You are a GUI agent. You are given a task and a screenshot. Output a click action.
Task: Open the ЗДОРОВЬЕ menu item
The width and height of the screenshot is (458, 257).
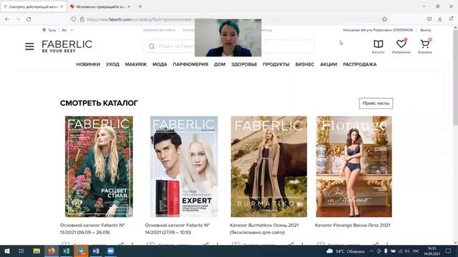(244, 64)
